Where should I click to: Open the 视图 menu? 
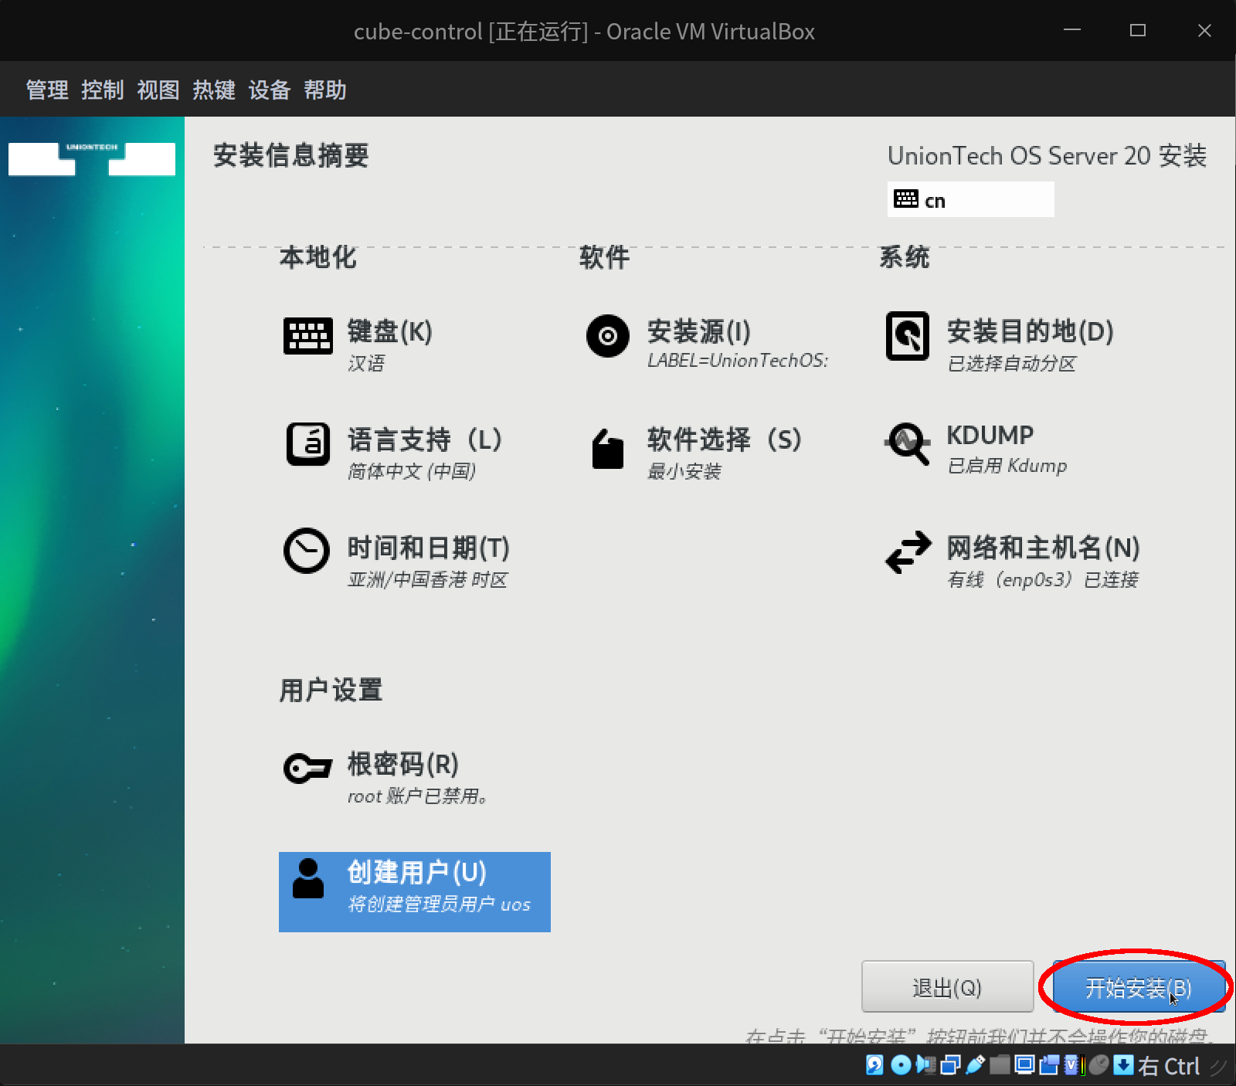pyautogui.click(x=158, y=90)
